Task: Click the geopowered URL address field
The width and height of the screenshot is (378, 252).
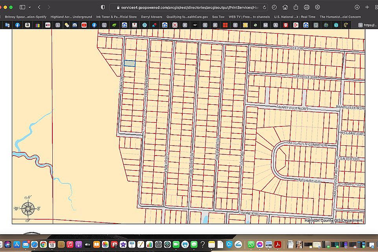Action: pos(189,7)
